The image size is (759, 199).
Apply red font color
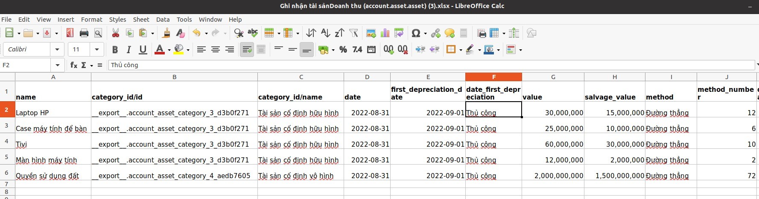160,50
